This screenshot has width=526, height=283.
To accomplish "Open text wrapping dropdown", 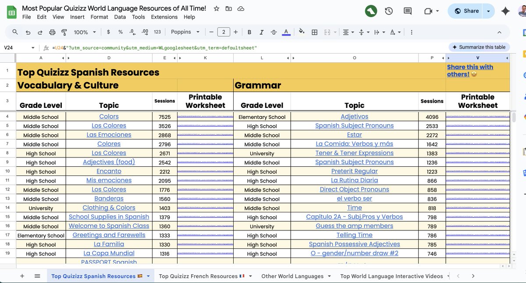I will click(380, 32).
